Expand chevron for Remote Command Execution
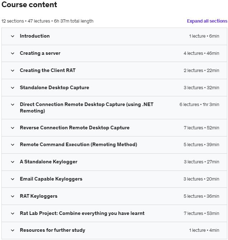This screenshot has width=228, height=240. (13, 145)
